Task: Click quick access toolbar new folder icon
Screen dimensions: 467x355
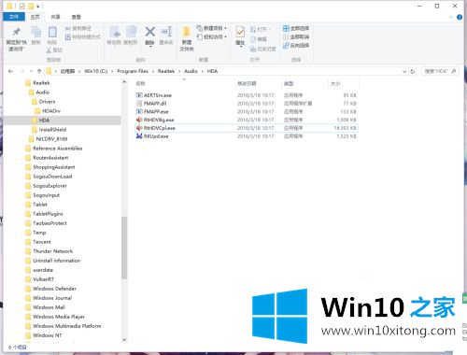Action: (x=31, y=6)
